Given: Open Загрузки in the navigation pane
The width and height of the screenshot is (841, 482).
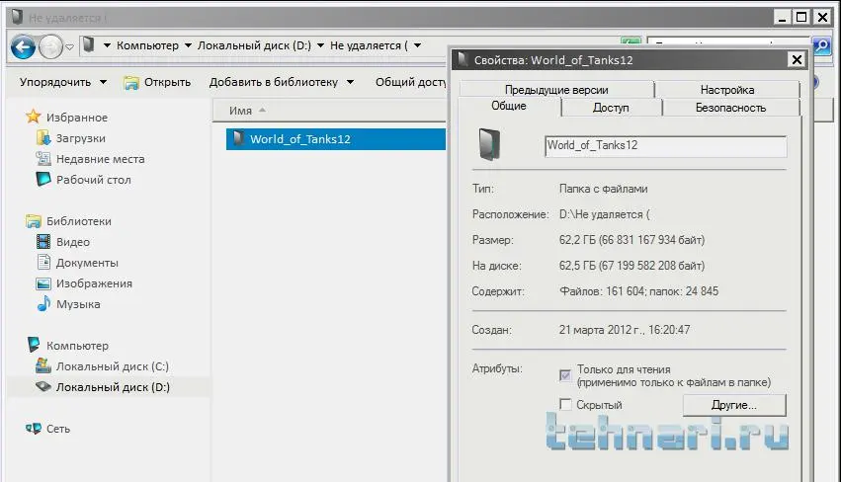Looking at the screenshot, I should point(81,138).
